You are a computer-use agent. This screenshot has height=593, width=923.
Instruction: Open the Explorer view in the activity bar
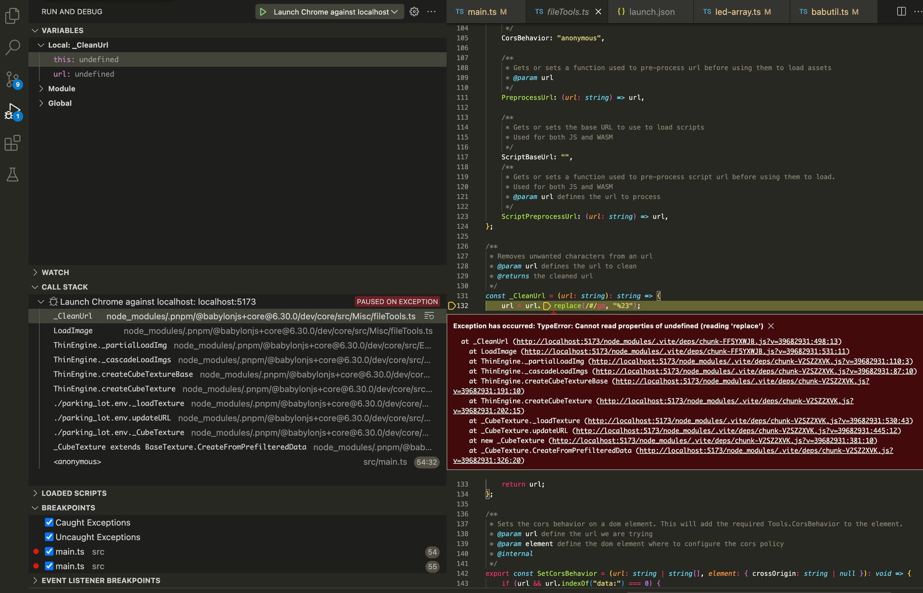point(12,16)
